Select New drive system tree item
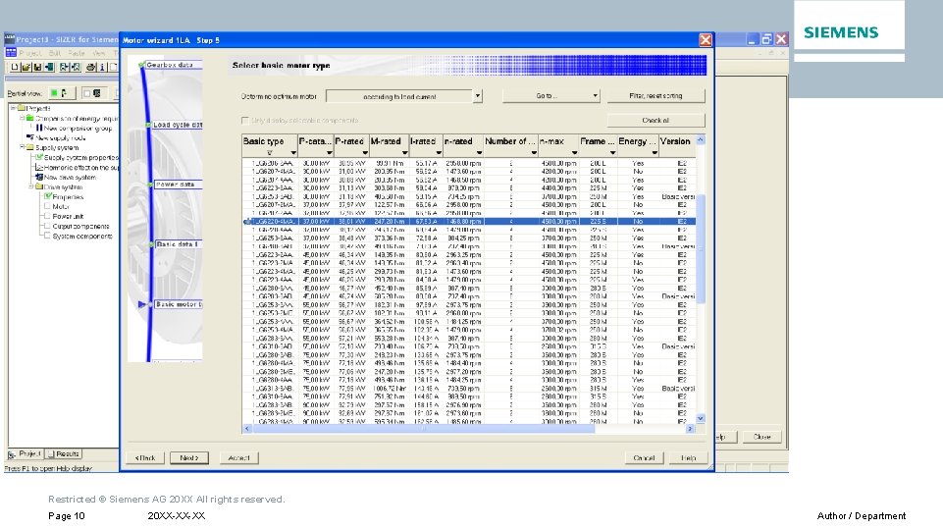This screenshot has height=530, width=943. pyautogui.click(x=70, y=178)
